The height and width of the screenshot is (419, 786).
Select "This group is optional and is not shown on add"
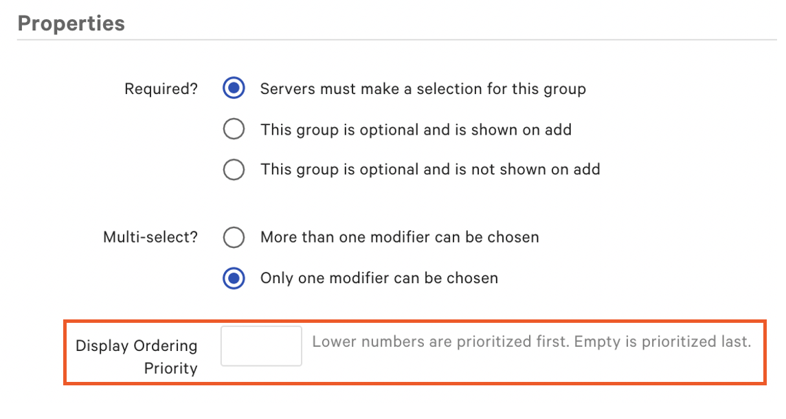[x=234, y=170]
